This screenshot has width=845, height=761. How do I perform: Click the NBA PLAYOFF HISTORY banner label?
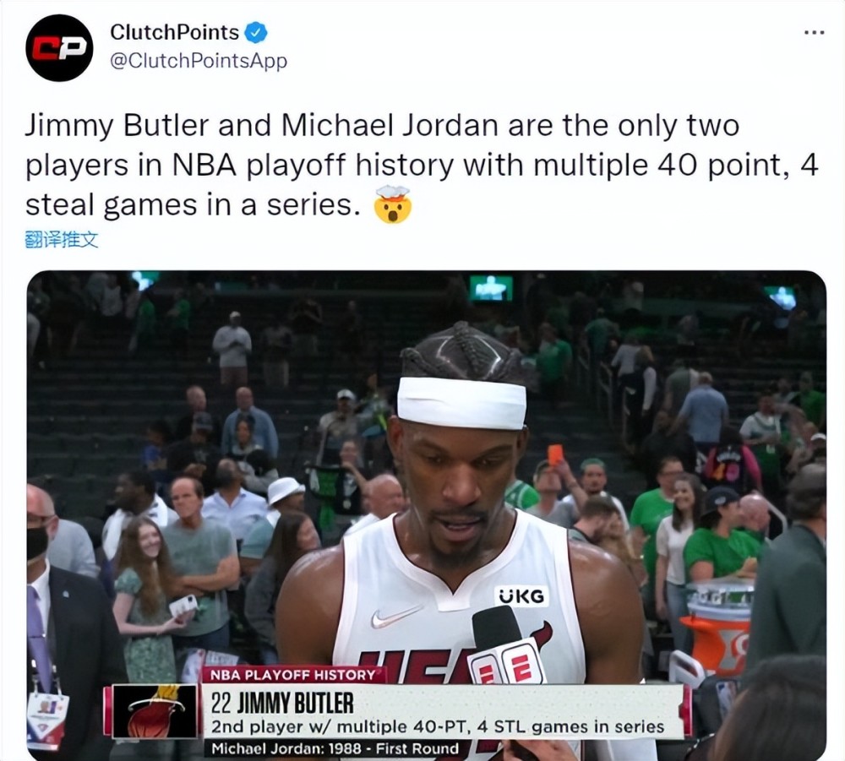point(293,675)
